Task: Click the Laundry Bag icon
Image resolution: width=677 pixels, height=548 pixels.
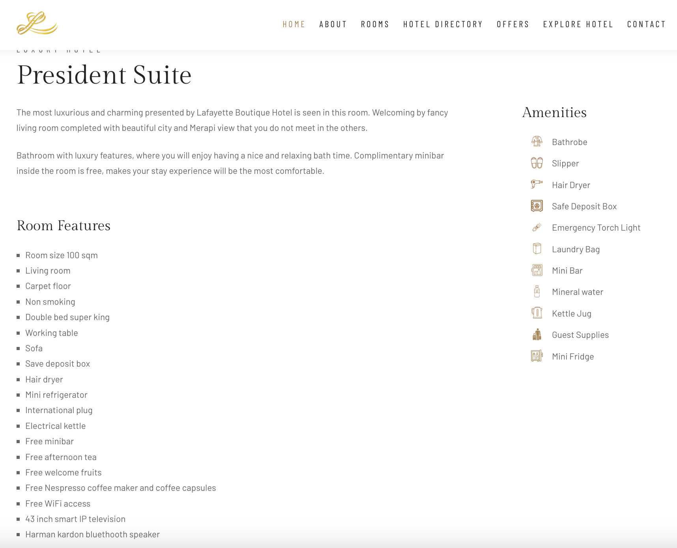Action: point(537,249)
